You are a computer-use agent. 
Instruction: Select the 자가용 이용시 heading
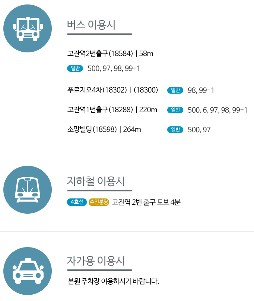pos(96,261)
